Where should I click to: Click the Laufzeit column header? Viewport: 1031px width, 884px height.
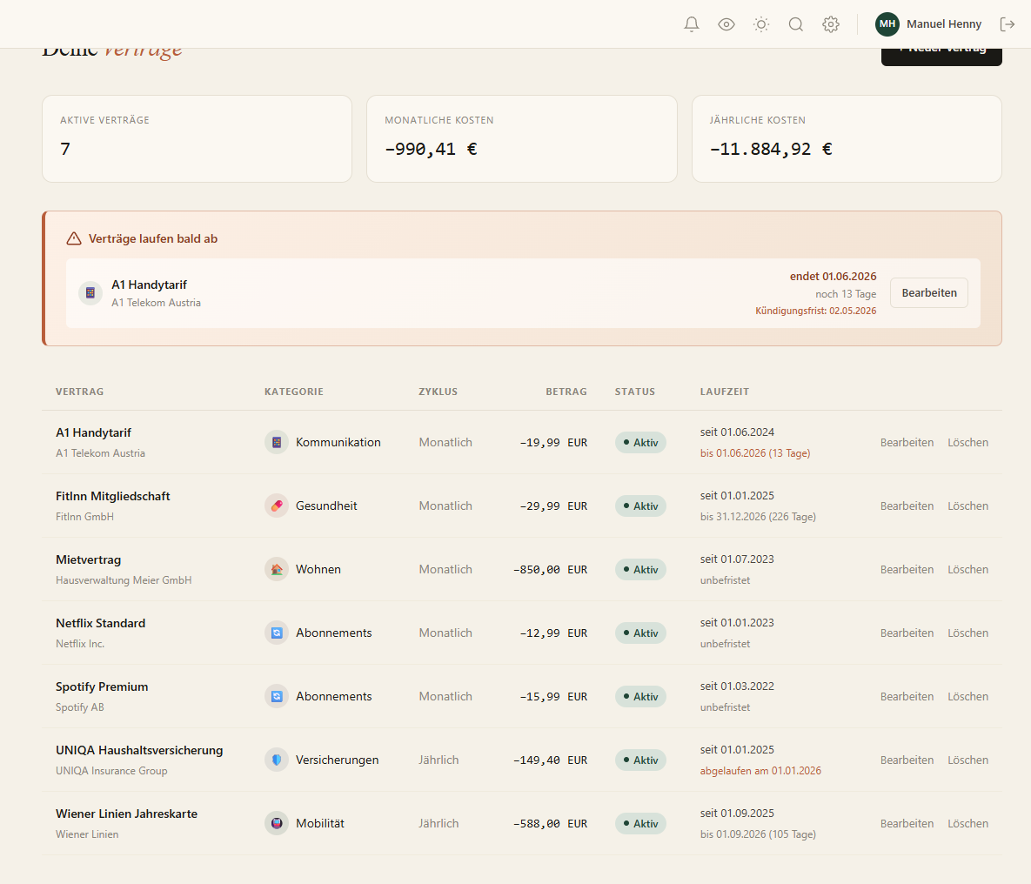725,392
